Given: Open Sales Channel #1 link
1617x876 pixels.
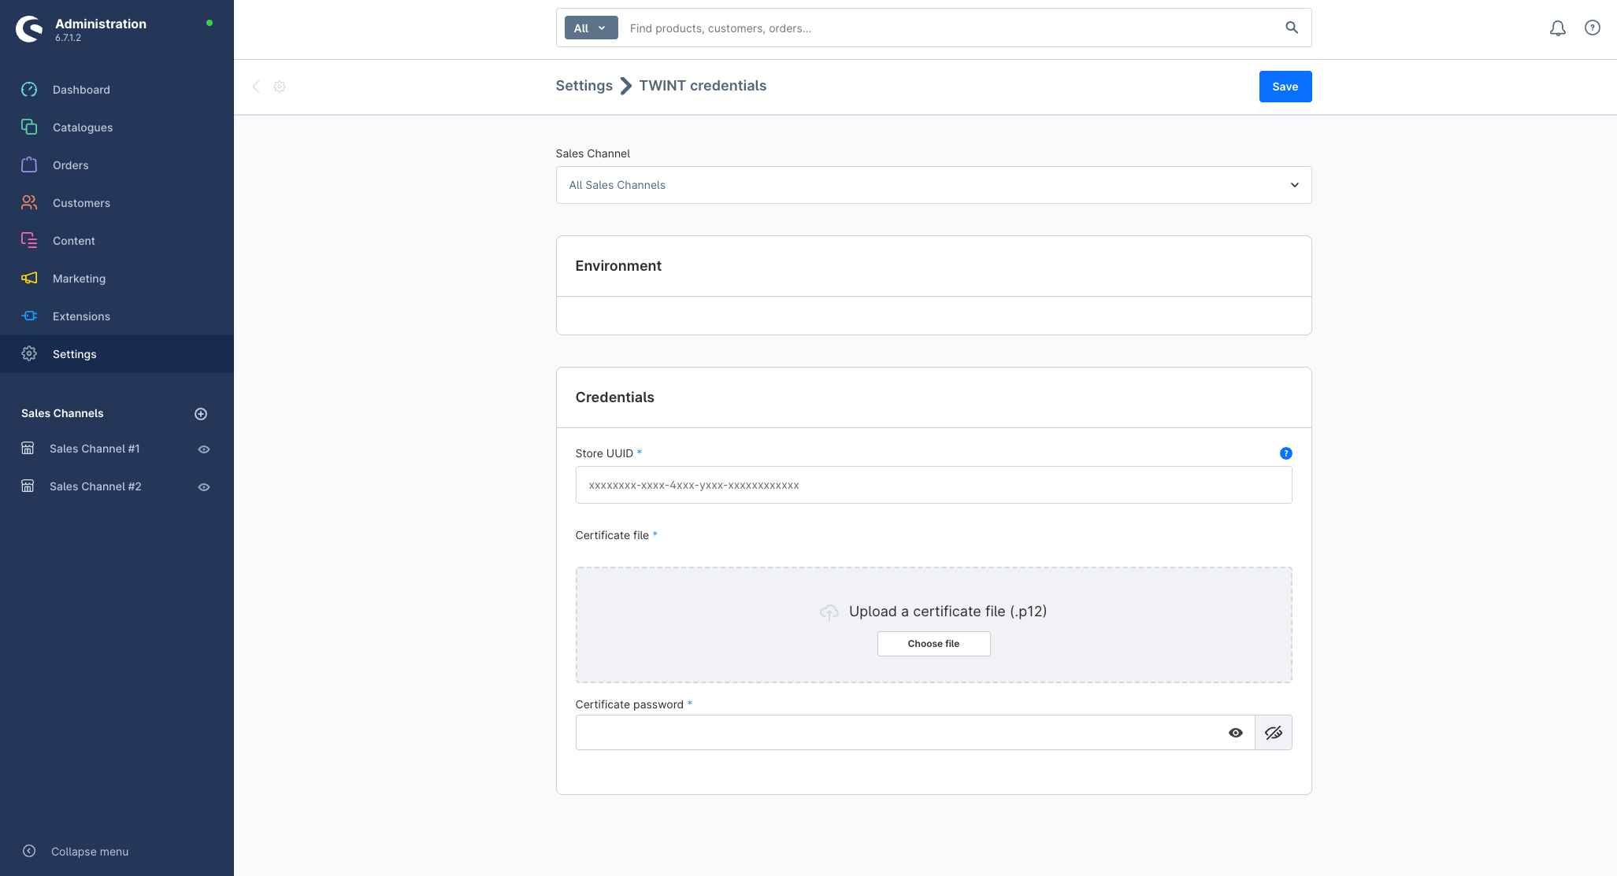Looking at the screenshot, I should (95, 449).
